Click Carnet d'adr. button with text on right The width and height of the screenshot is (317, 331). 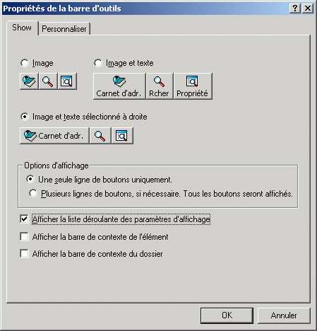(54, 136)
